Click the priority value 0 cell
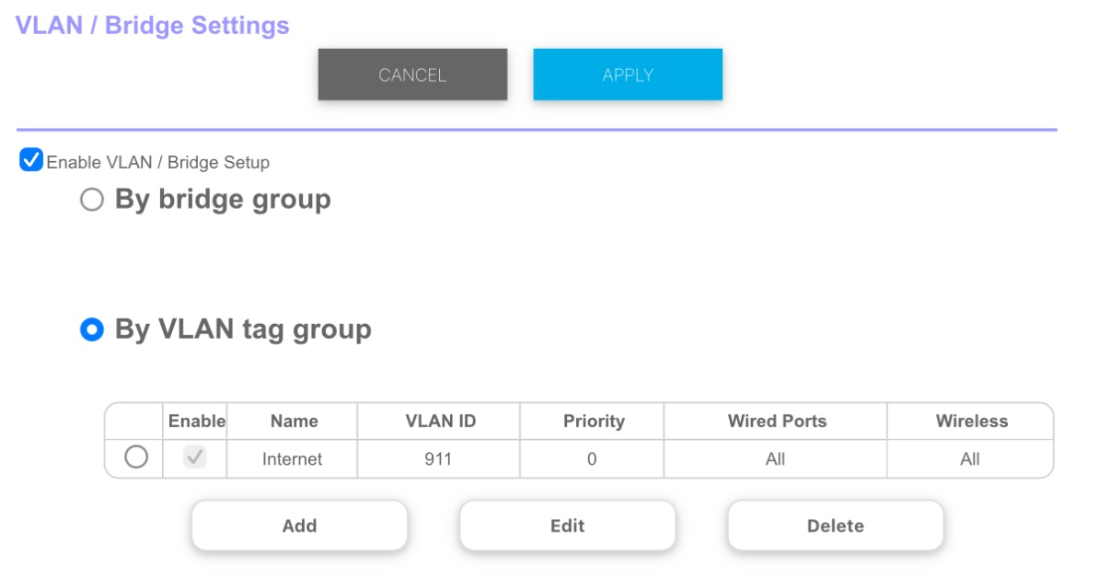This screenshot has height=579, width=1110. click(x=592, y=458)
